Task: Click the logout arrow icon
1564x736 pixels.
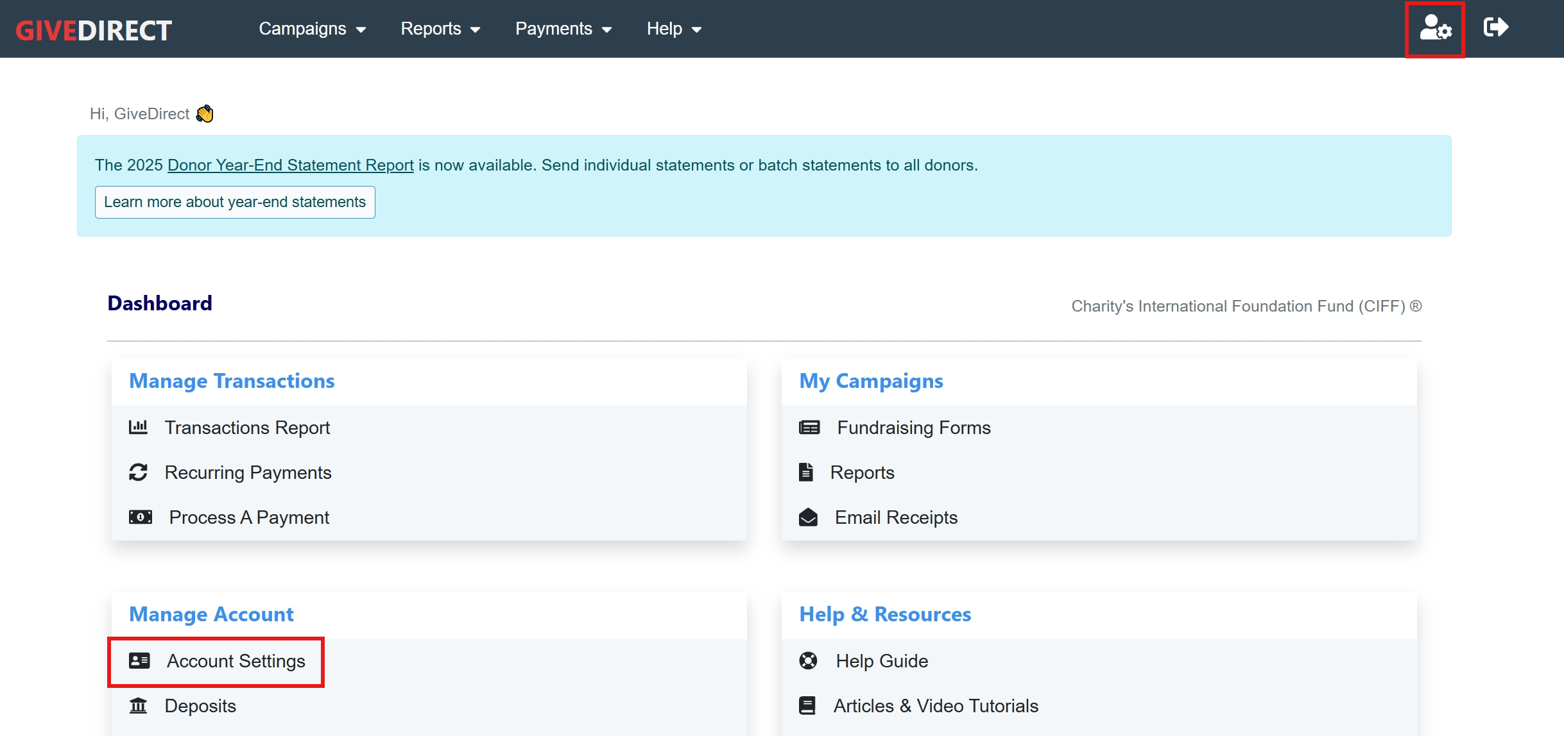Action: tap(1495, 28)
